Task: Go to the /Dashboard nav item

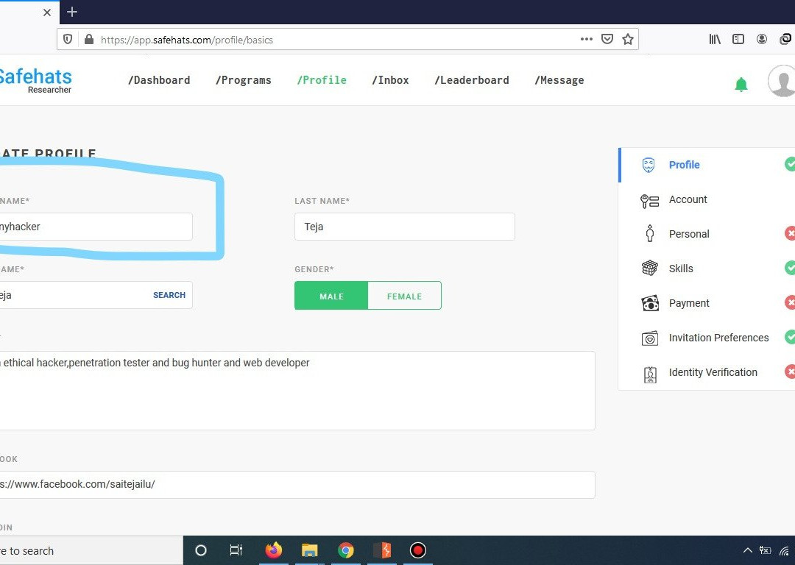Action: 159,80
